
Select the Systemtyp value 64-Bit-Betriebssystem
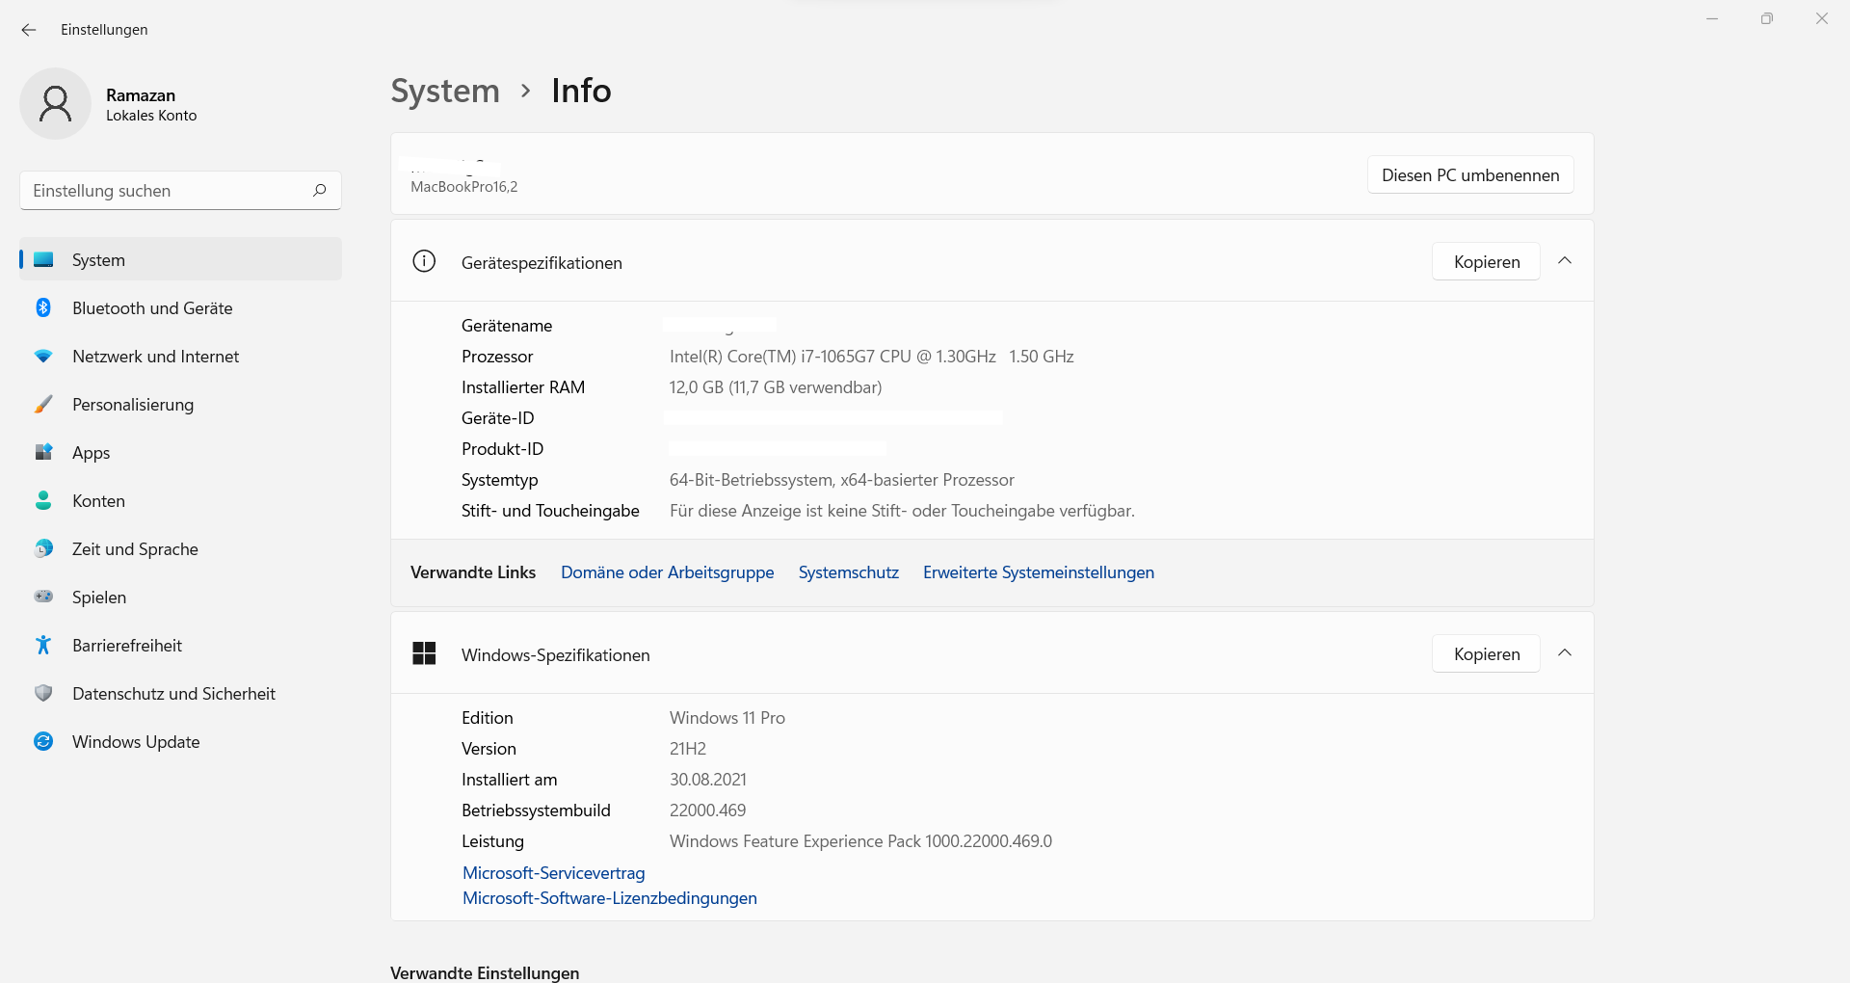pos(842,479)
